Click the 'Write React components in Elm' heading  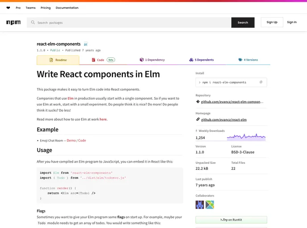point(98,74)
